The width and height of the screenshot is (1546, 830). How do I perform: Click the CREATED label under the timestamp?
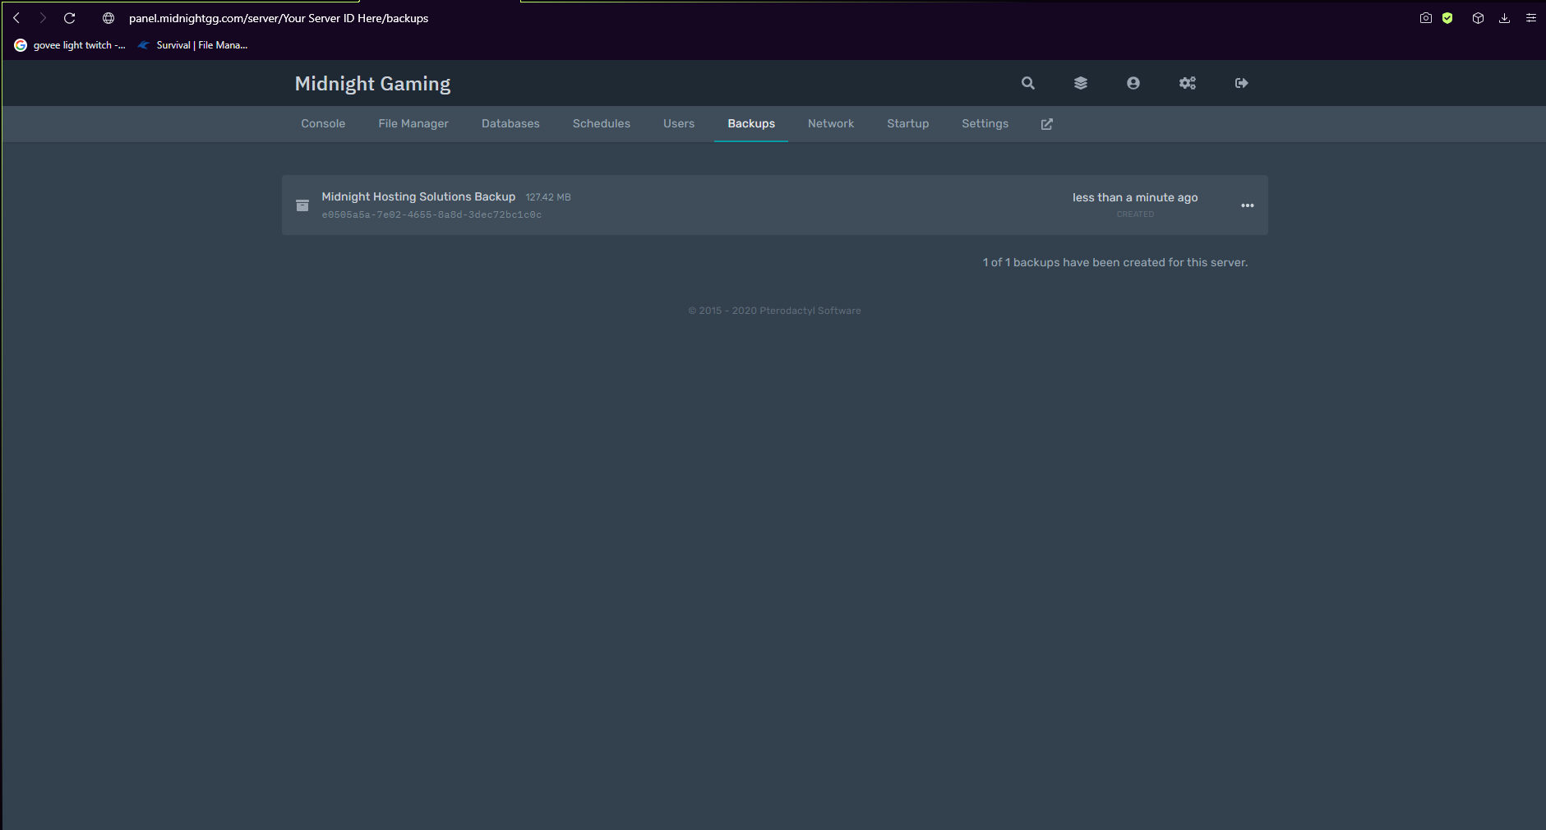(1135, 214)
